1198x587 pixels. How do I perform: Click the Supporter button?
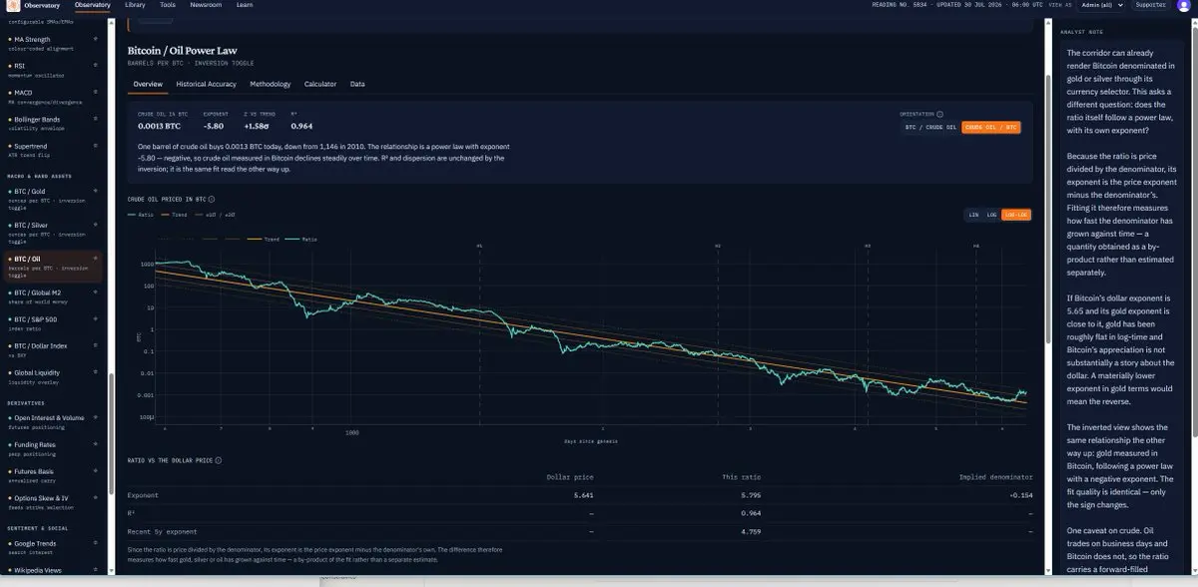1151,5
